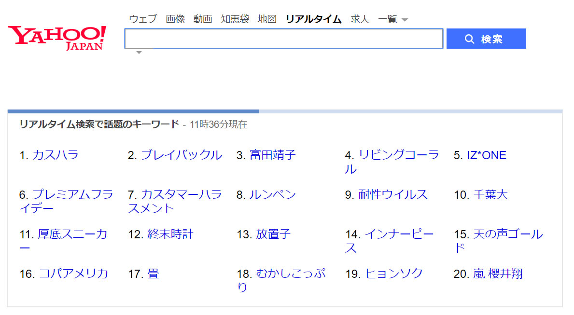Image resolution: width=574 pixels, height=315 pixels.
Task: Open trending keyword コパアメリカ
Action: tap(73, 274)
